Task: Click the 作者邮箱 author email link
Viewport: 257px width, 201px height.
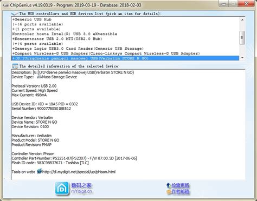Action: click(180, 192)
